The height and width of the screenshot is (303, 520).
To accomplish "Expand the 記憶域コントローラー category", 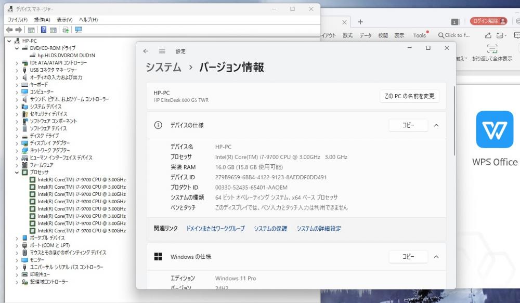I will [x=17, y=282].
